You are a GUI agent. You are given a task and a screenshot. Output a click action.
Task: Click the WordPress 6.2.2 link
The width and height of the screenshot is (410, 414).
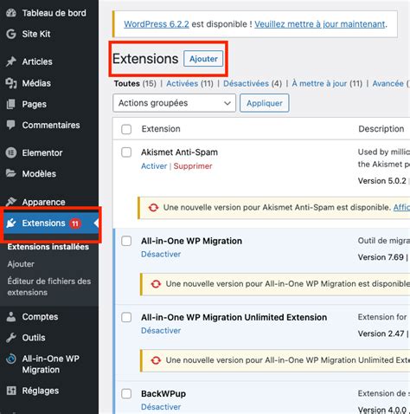[x=157, y=24]
